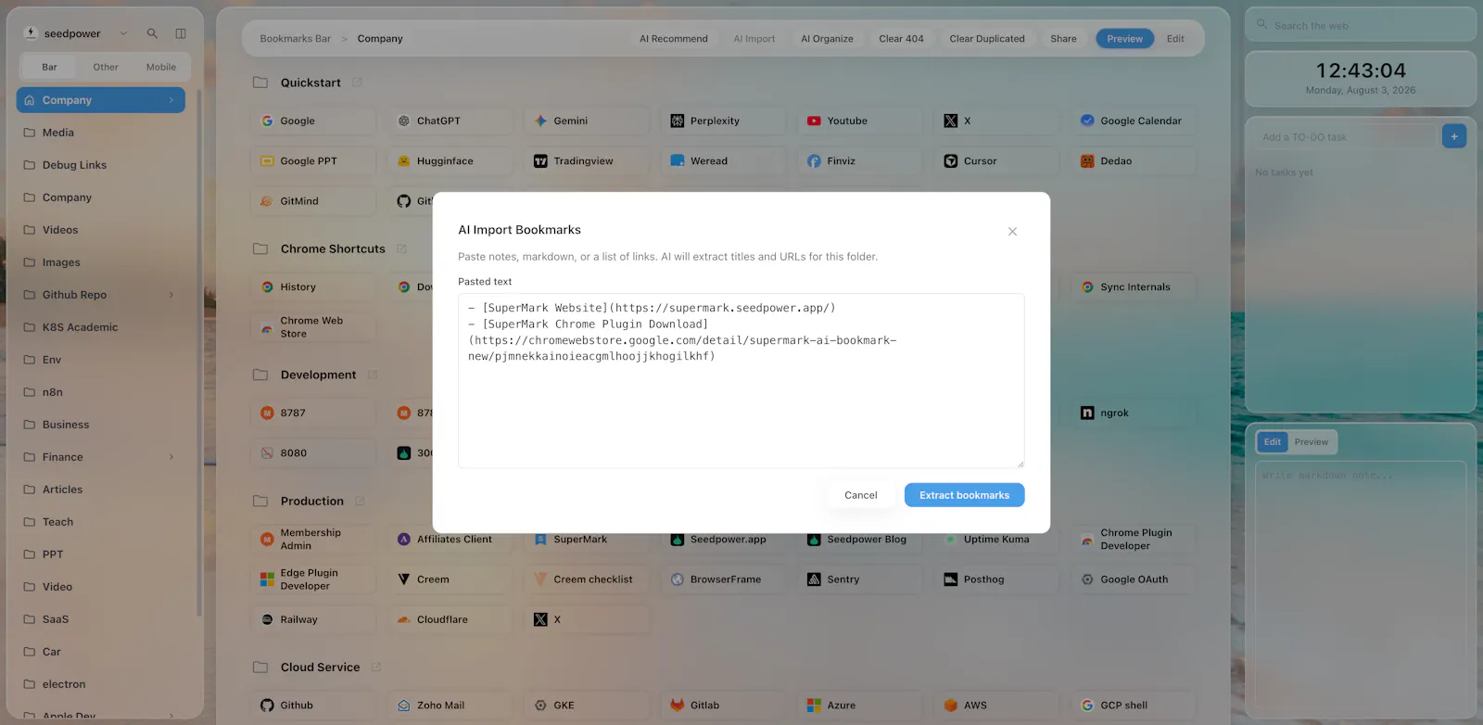
Task: Click the external-link icon beside Chrome Shortcuts
Action: (x=401, y=248)
